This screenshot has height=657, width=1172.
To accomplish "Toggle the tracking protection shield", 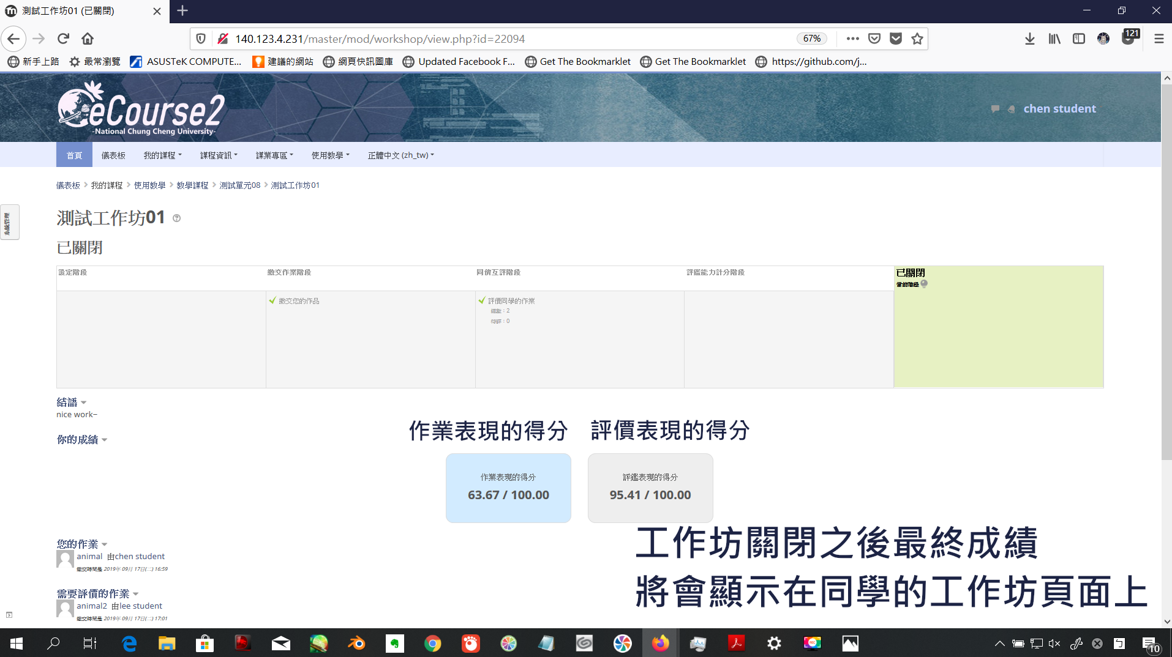I will 201,38.
